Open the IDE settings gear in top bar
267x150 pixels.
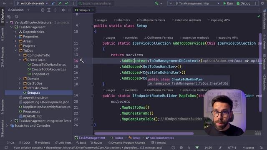coord(262,3)
